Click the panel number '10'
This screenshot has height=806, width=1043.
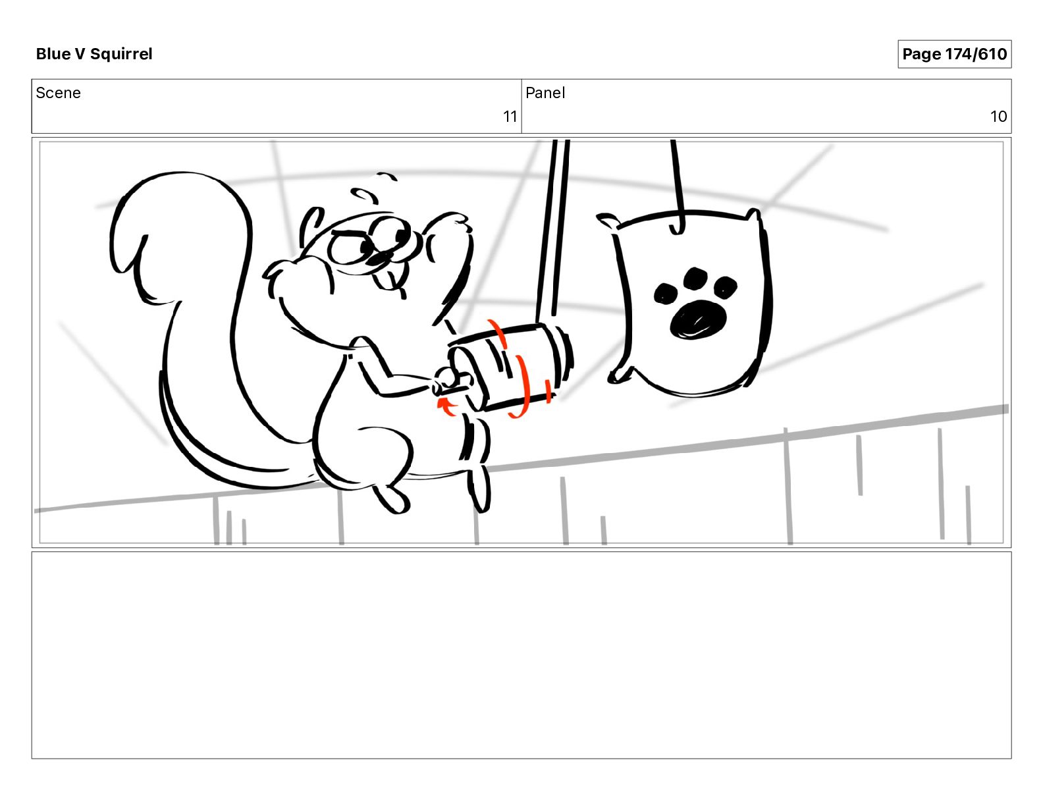[x=998, y=117]
